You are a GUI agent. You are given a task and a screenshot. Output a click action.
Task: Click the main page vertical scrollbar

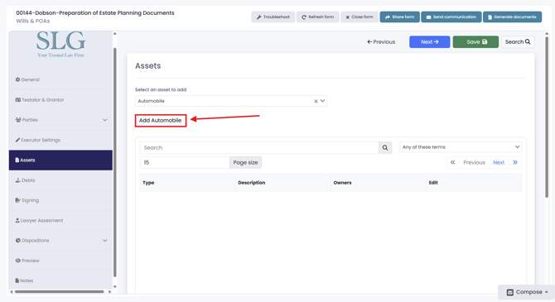[x=547, y=117]
